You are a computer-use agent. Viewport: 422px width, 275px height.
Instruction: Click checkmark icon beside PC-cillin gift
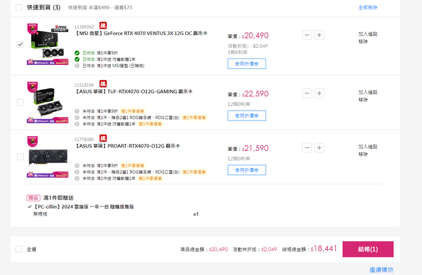coord(30,207)
